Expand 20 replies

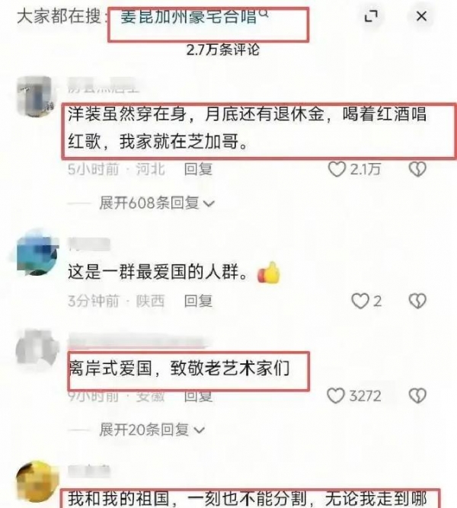click(152, 430)
